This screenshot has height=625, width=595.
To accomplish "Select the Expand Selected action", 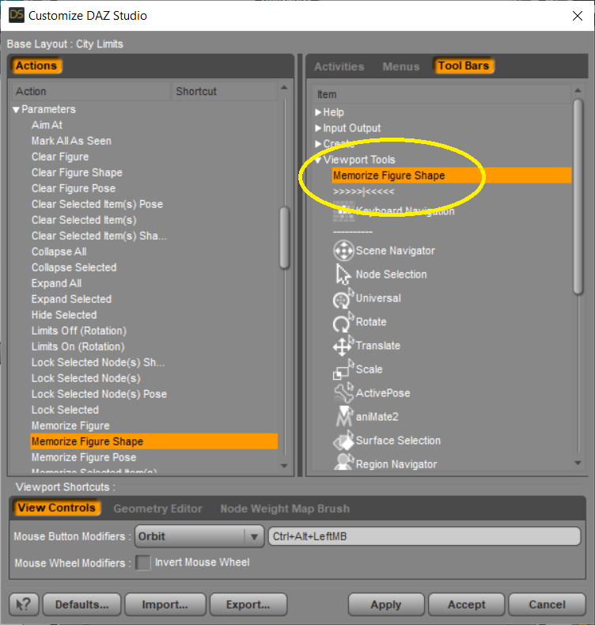I will (72, 299).
